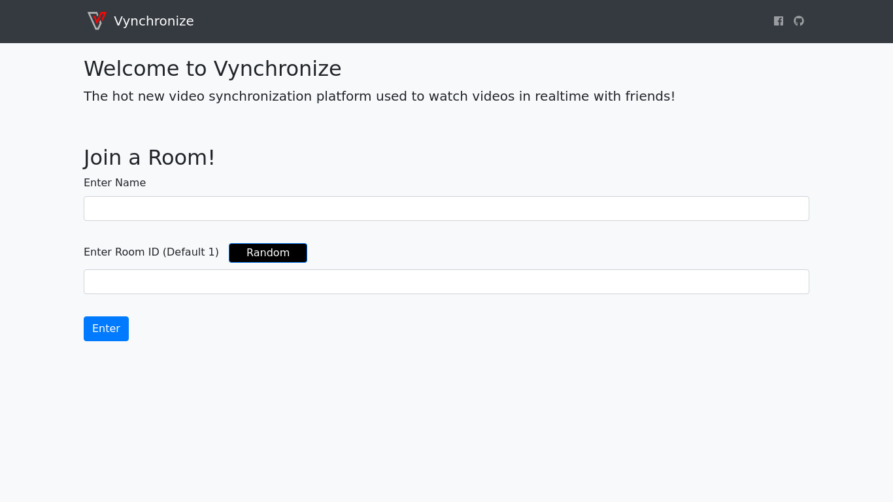
Task: Click the 'Enter Room ID (Default 1)' label
Action: click(151, 252)
